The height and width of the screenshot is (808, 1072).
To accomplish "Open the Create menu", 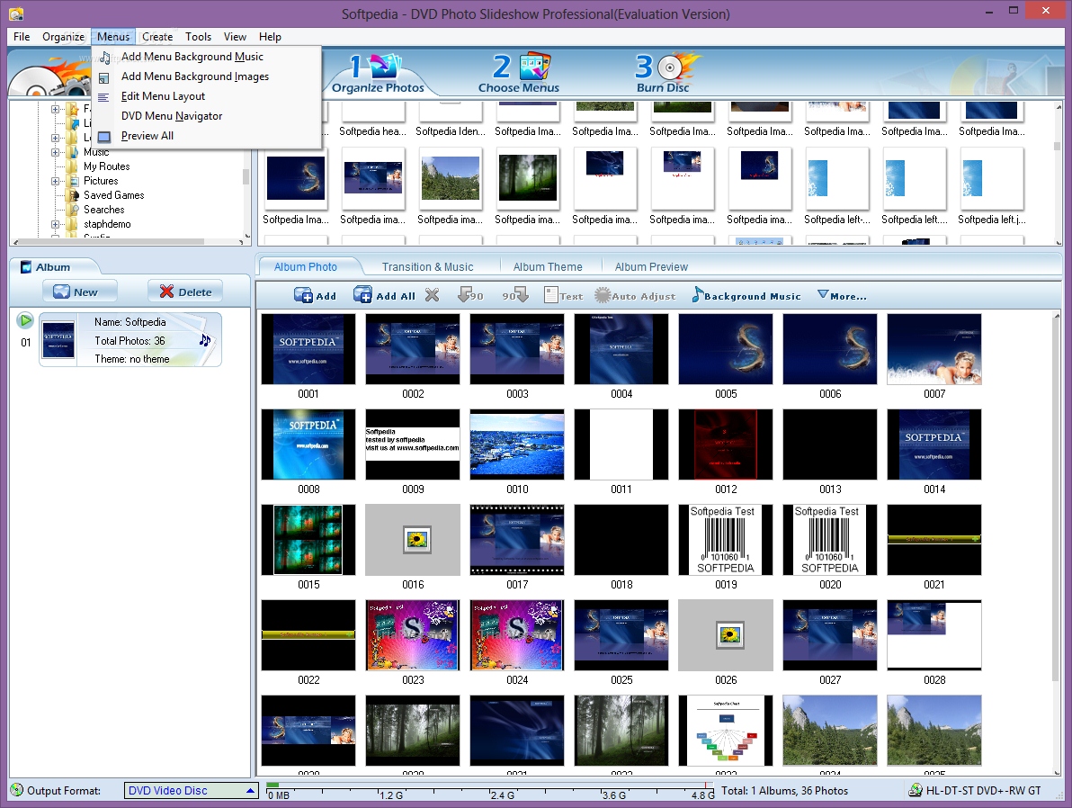I will 157,36.
